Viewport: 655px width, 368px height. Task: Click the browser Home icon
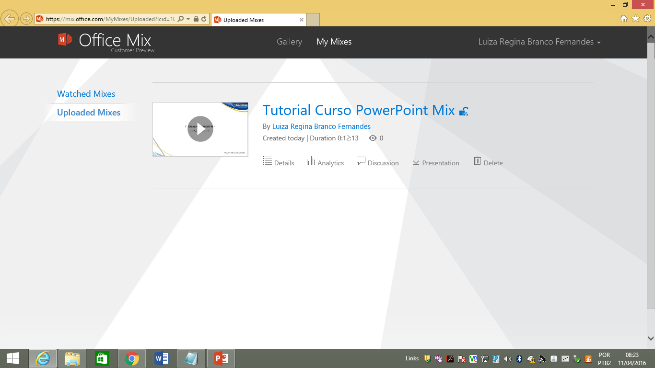pyautogui.click(x=624, y=19)
